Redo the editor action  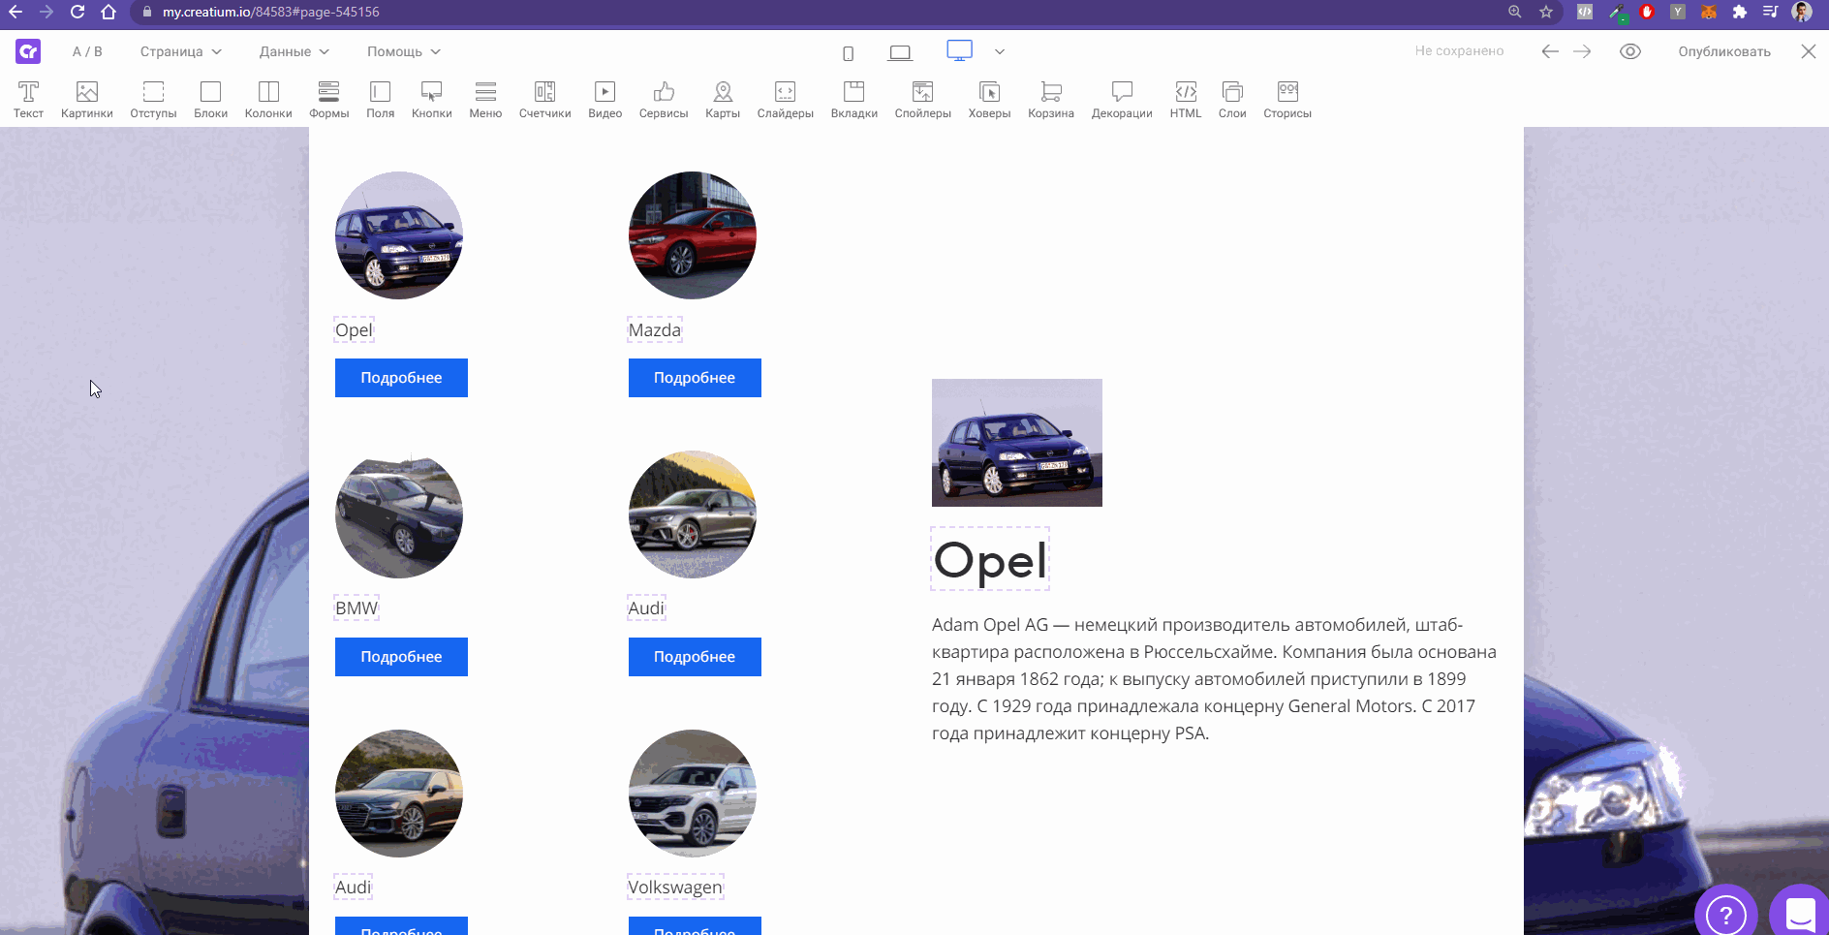1582,51
